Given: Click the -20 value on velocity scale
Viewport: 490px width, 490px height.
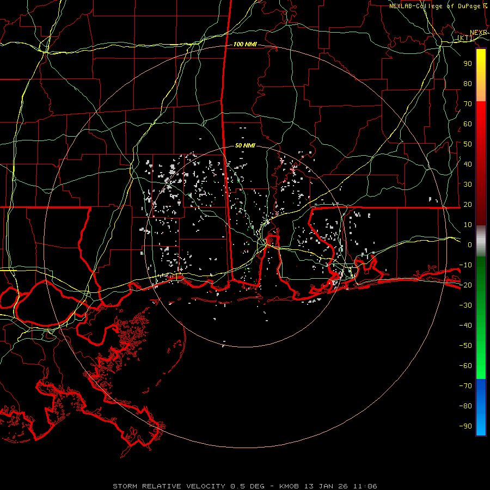Looking at the screenshot, I should [465, 285].
